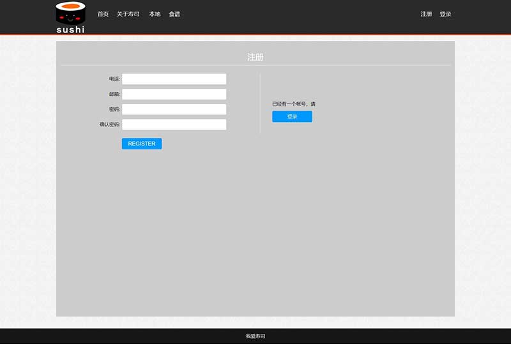The height and width of the screenshot is (344, 511).
Task: Focus the 邮箱 email input field
Action: 174,94
